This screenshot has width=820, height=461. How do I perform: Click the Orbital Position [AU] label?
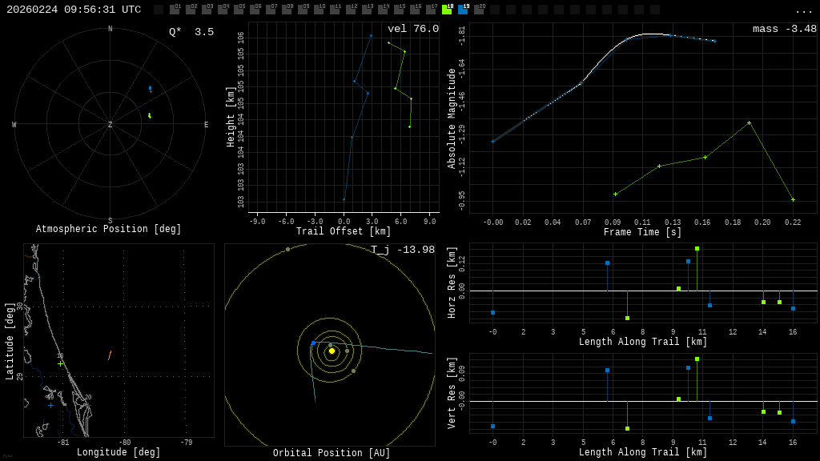click(332, 453)
